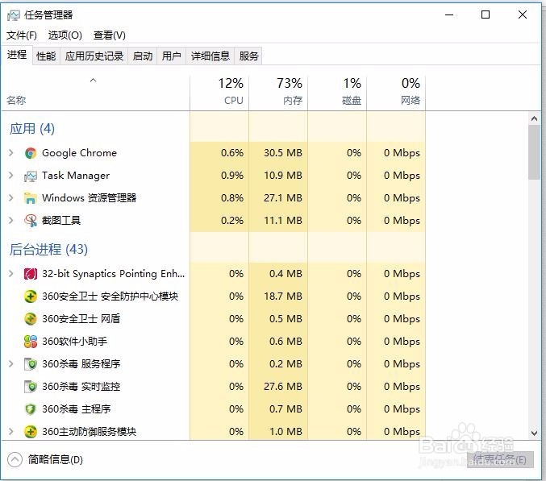Open the 文件(F) menu
Screen dimensions: 546x481
click(22, 35)
